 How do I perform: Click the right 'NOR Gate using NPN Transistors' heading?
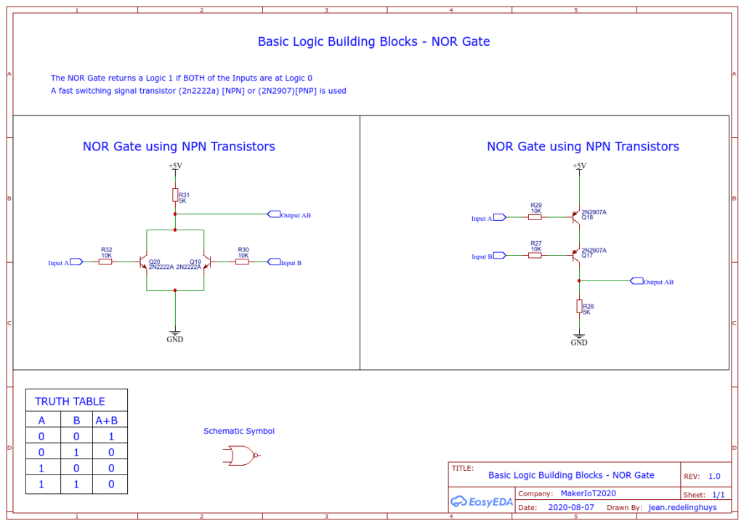(583, 146)
